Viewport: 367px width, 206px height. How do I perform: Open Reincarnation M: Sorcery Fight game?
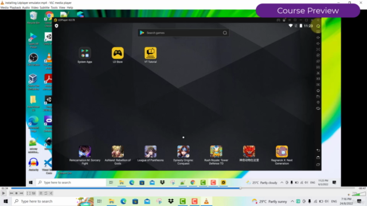point(85,155)
